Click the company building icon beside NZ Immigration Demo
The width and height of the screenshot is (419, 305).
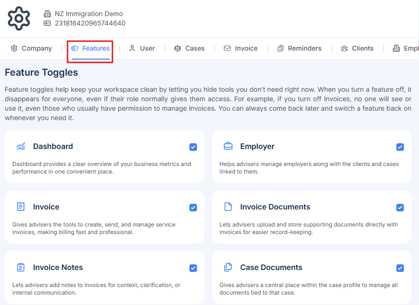point(47,14)
